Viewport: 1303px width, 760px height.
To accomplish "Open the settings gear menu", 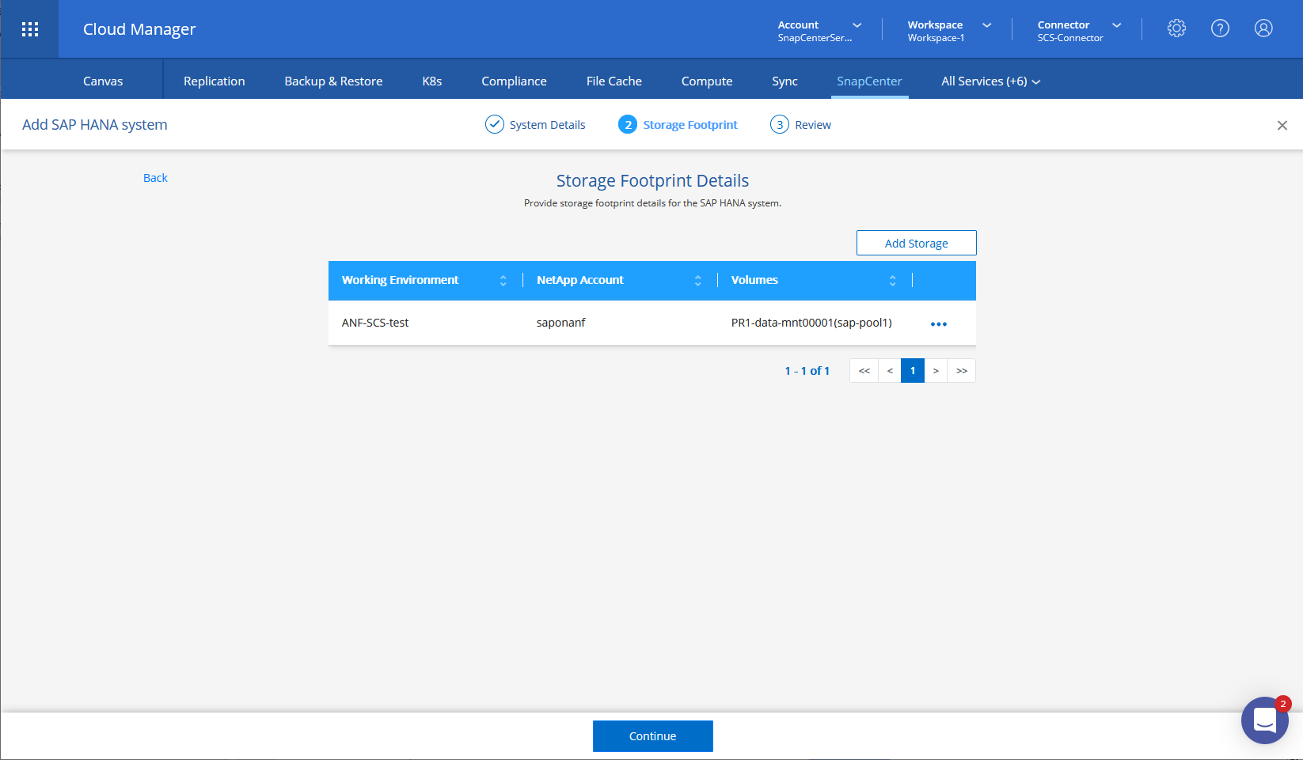I will pos(1176,28).
